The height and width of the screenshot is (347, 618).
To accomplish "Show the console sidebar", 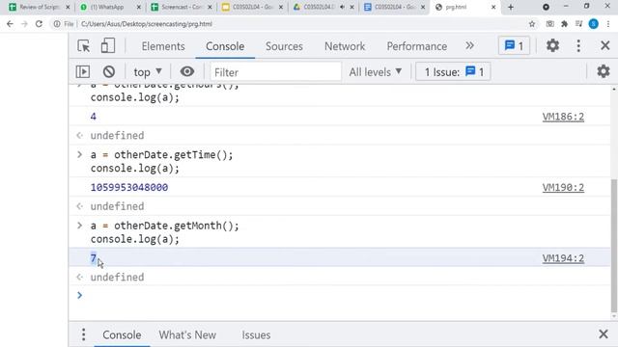I will [x=83, y=71].
